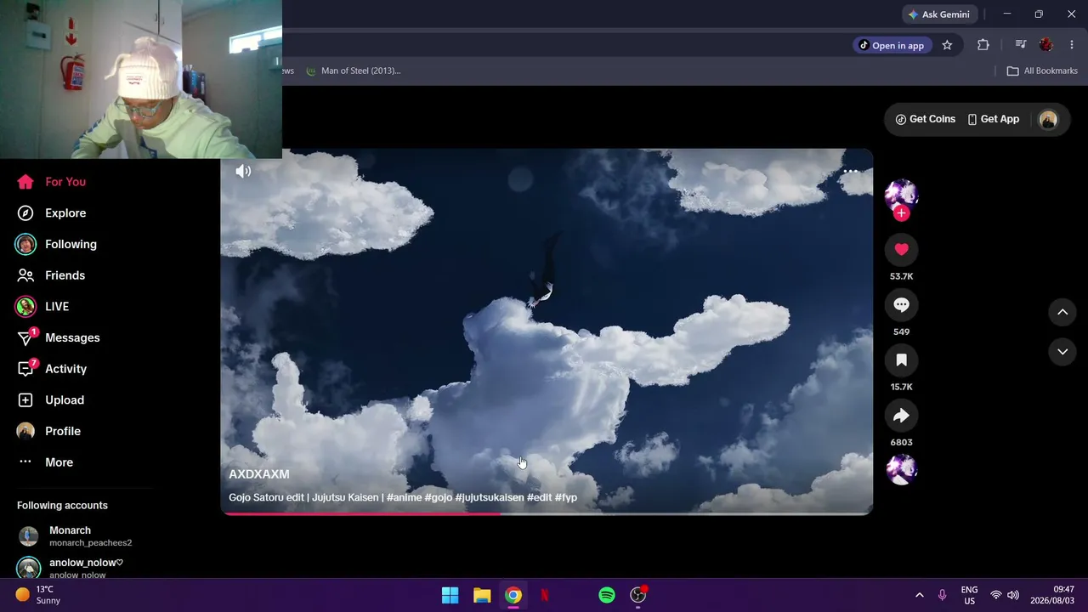Open the Chrome extensions menu
The height and width of the screenshot is (612, 1088).
[x=983, y=45]
